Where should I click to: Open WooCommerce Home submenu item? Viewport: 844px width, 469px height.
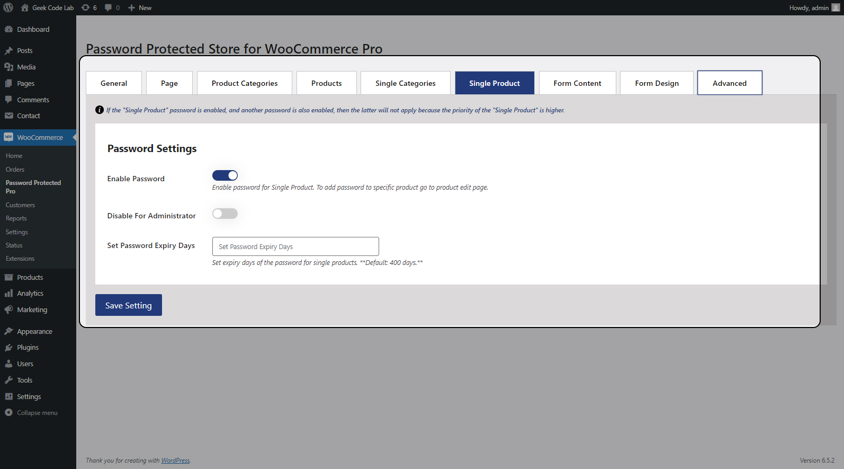[x=14, y=156]
